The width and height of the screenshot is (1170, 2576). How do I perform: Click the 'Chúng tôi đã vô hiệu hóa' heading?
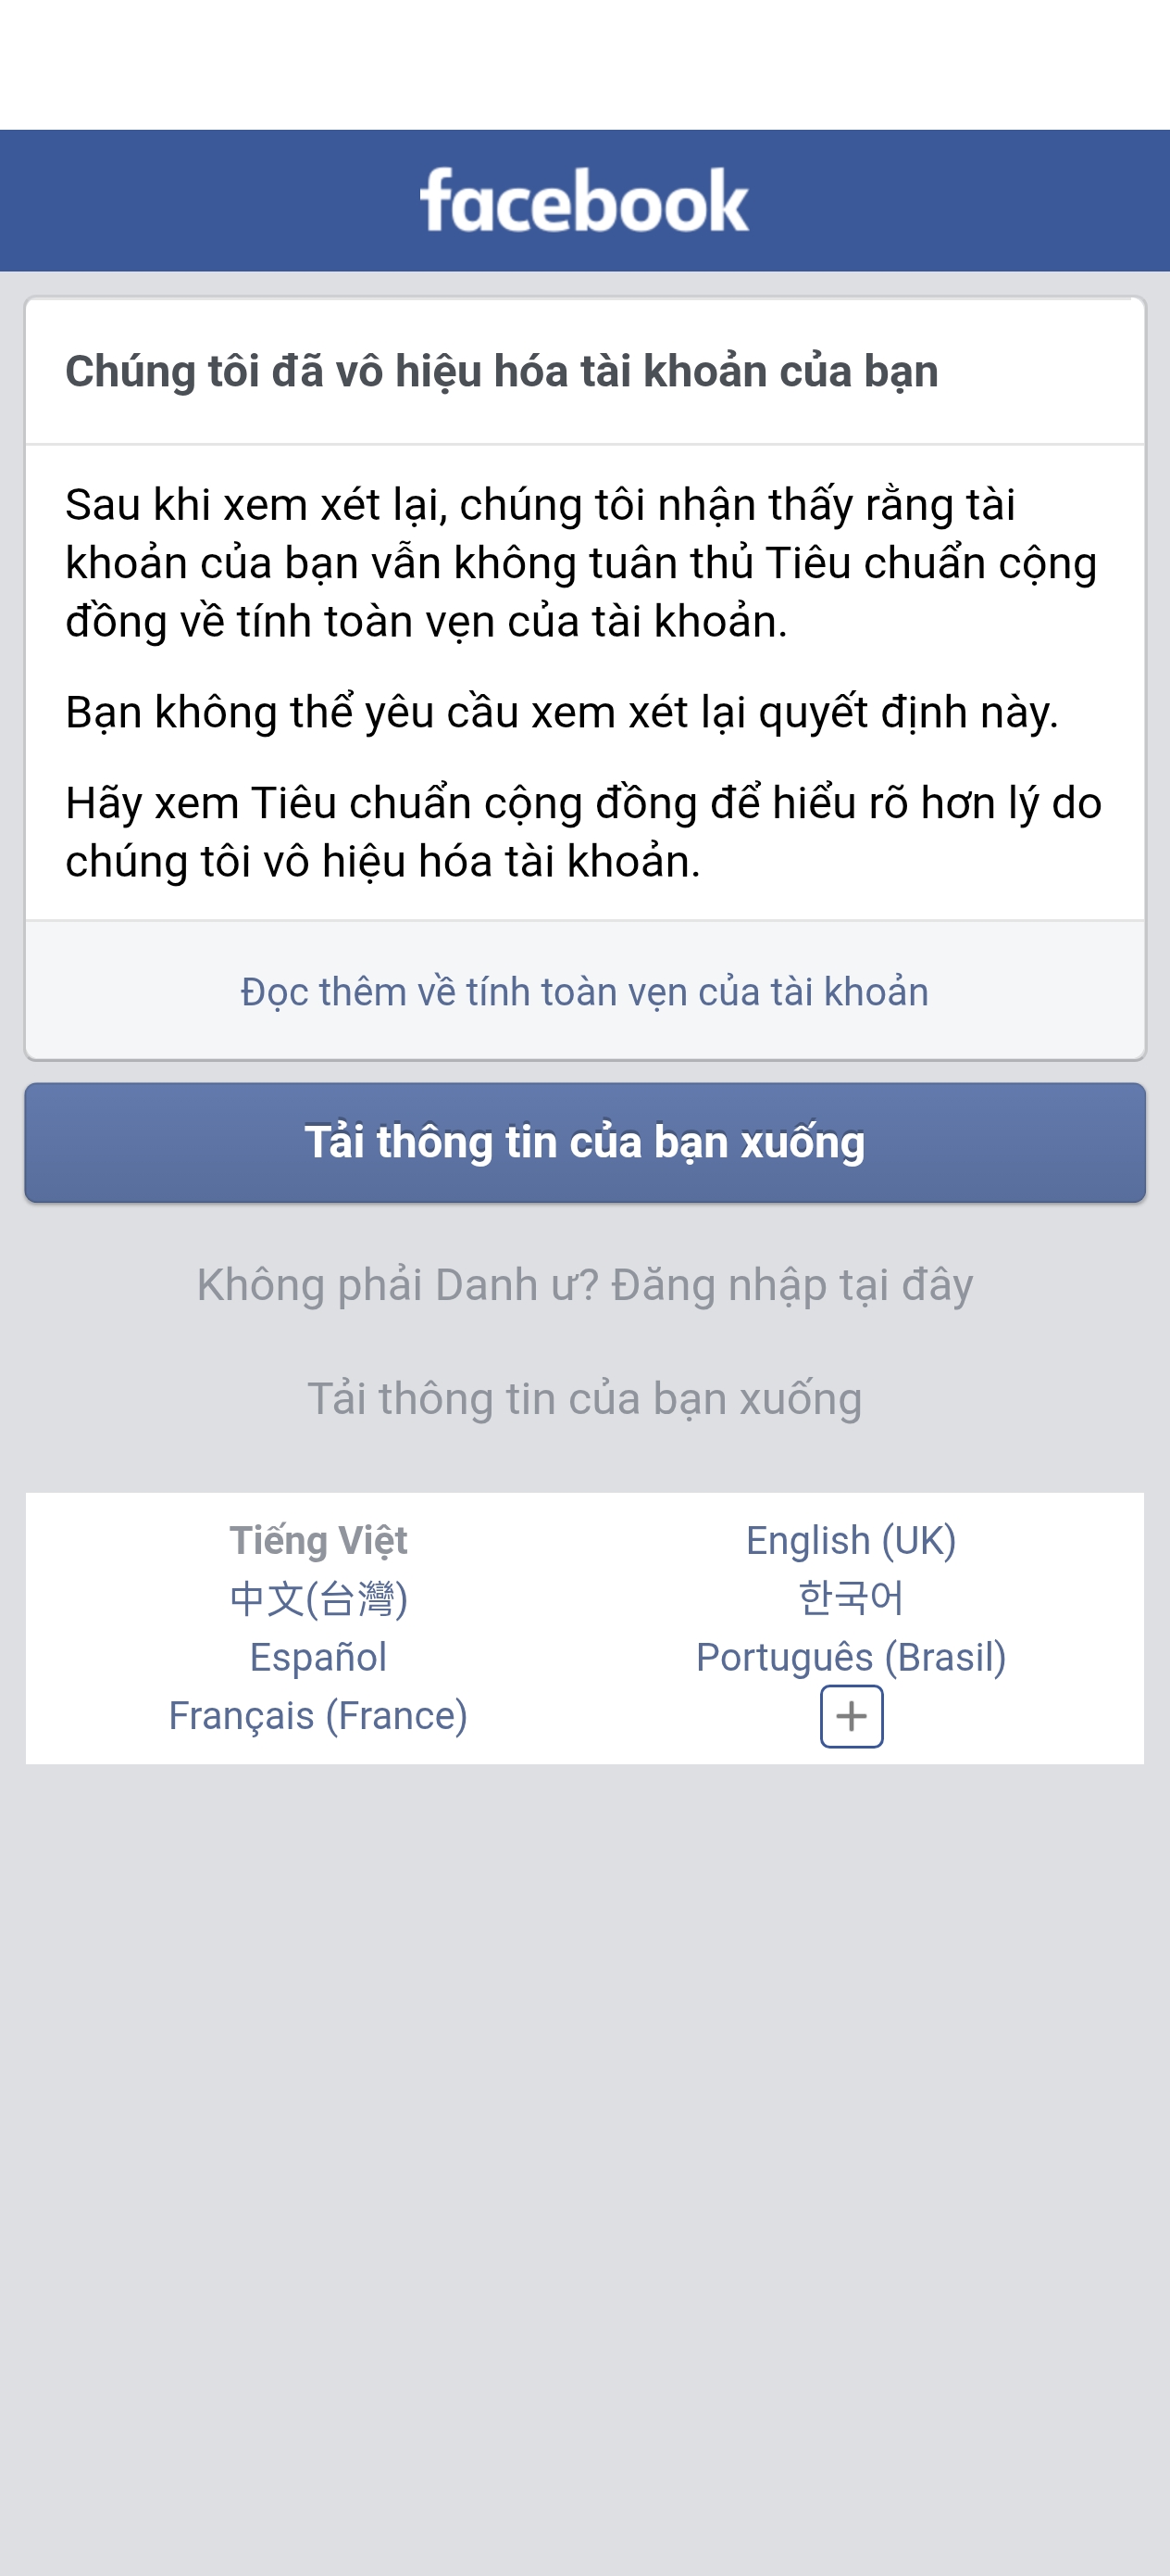pos(502,372)
